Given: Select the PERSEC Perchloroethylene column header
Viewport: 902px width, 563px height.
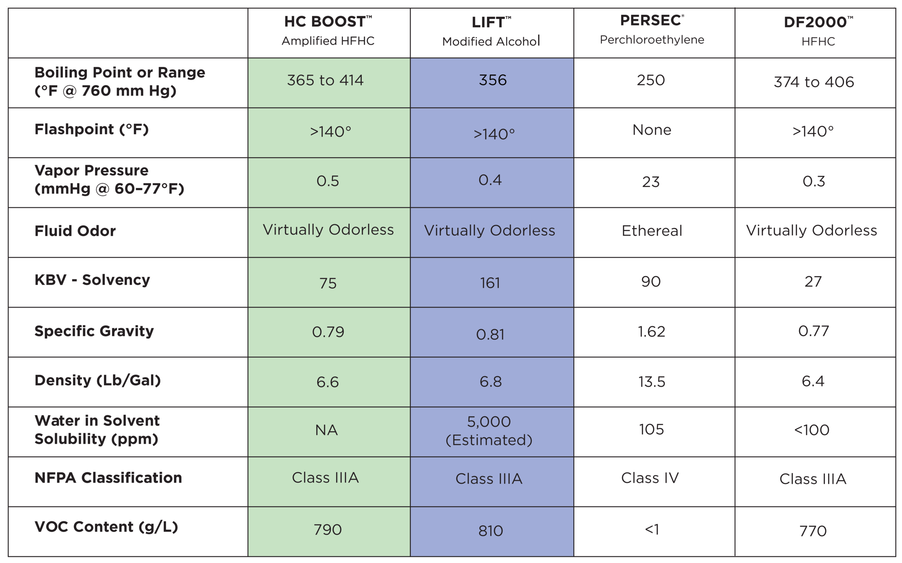Looking at the screenshot, I should coord(652,30).
